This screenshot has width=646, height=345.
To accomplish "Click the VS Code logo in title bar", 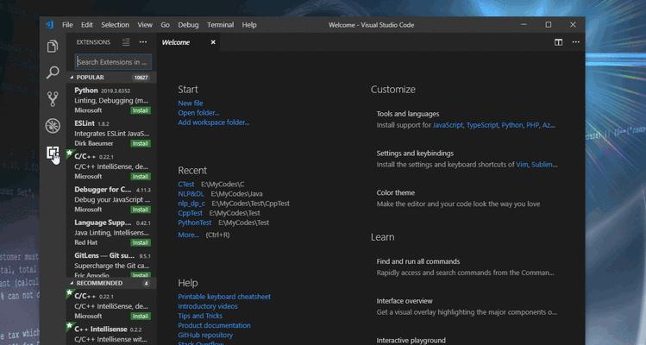I will click(x=50, y=25).
